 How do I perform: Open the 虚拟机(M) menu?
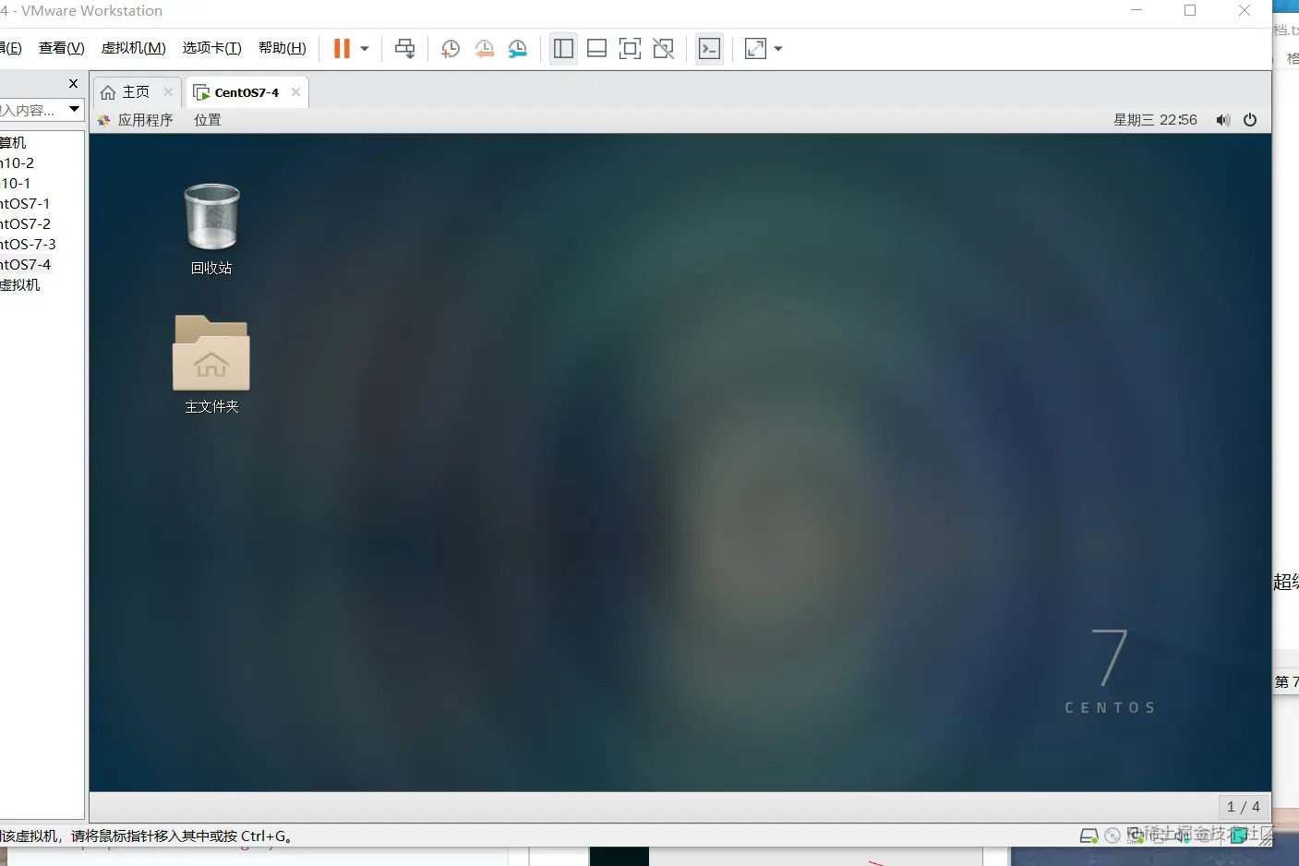[134, 48]
